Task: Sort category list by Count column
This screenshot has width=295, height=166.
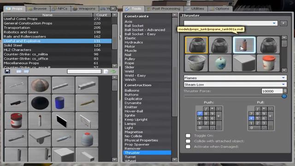Action: (x=102, y=15)
